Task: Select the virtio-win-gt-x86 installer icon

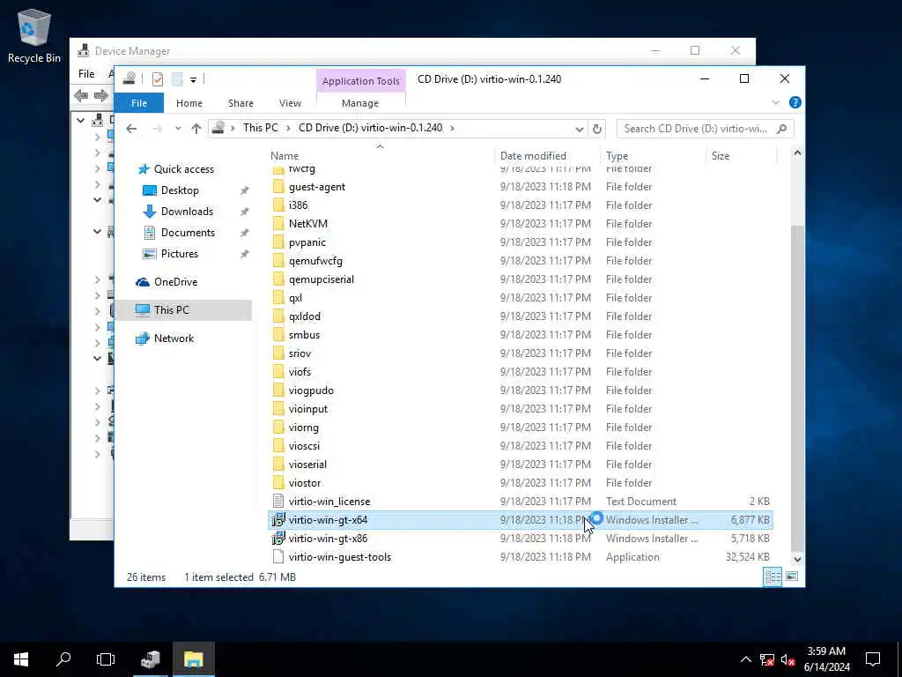Action: pyautogui.click(x=278, y=539)
